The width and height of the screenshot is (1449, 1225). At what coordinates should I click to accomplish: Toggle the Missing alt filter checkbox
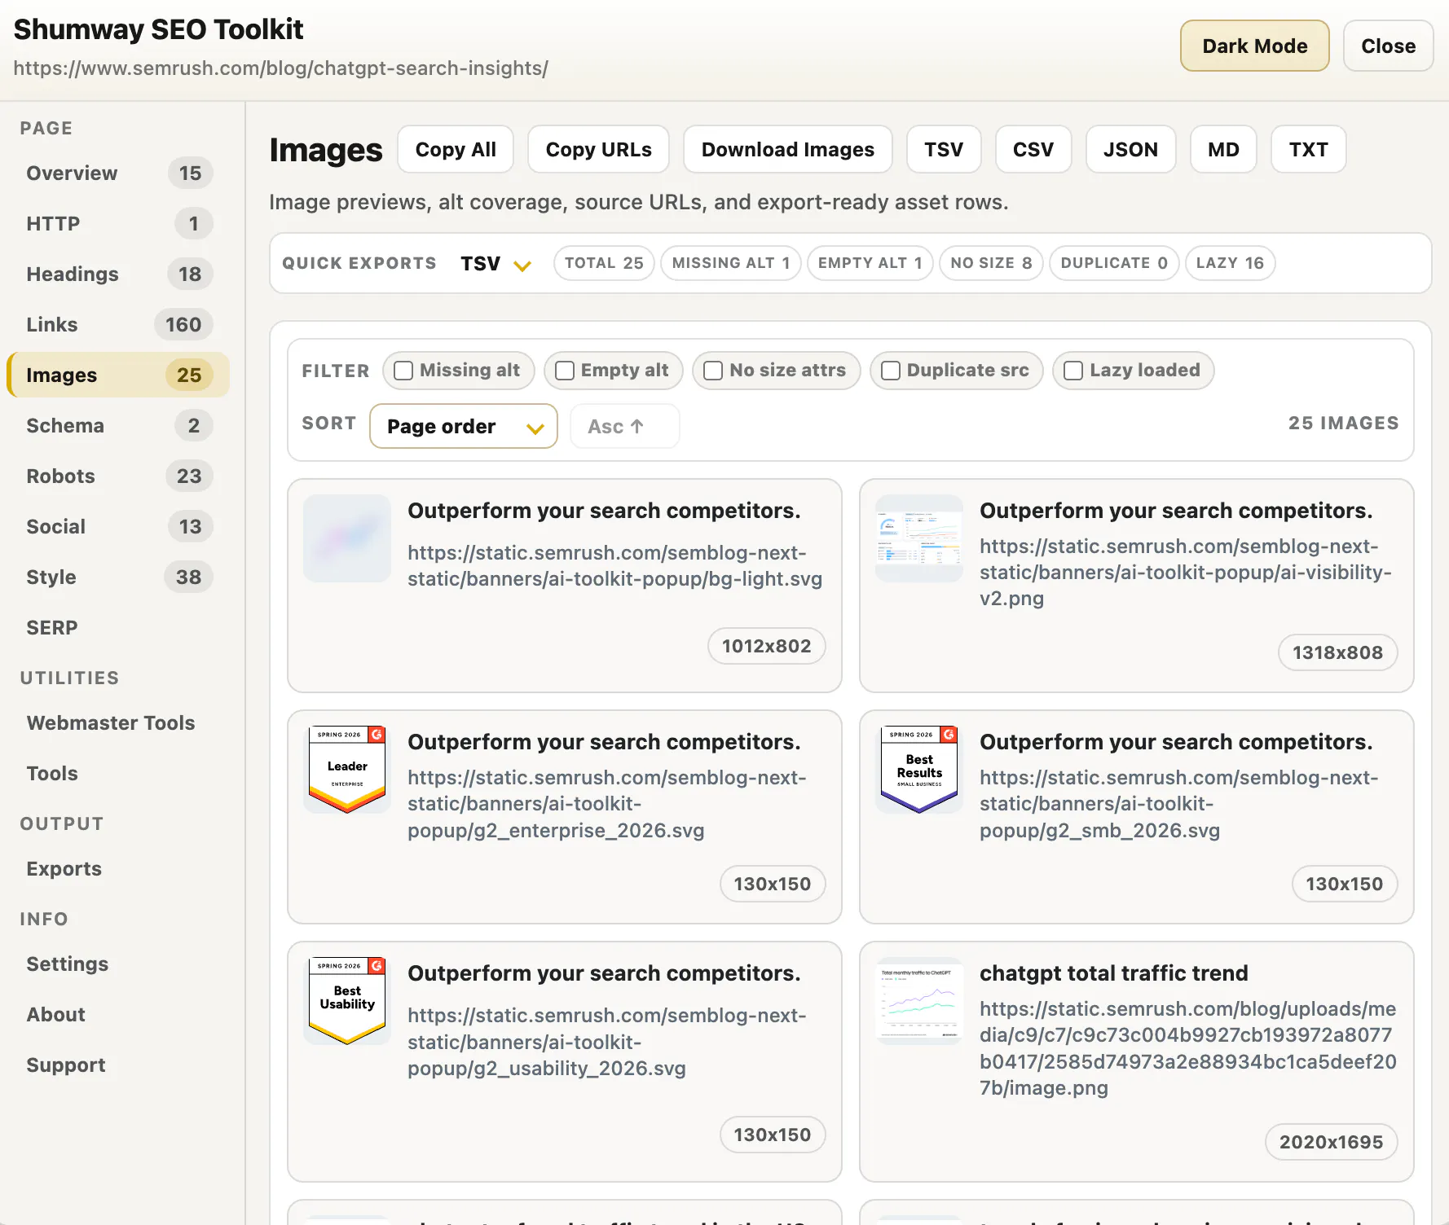tap(403, 371)
